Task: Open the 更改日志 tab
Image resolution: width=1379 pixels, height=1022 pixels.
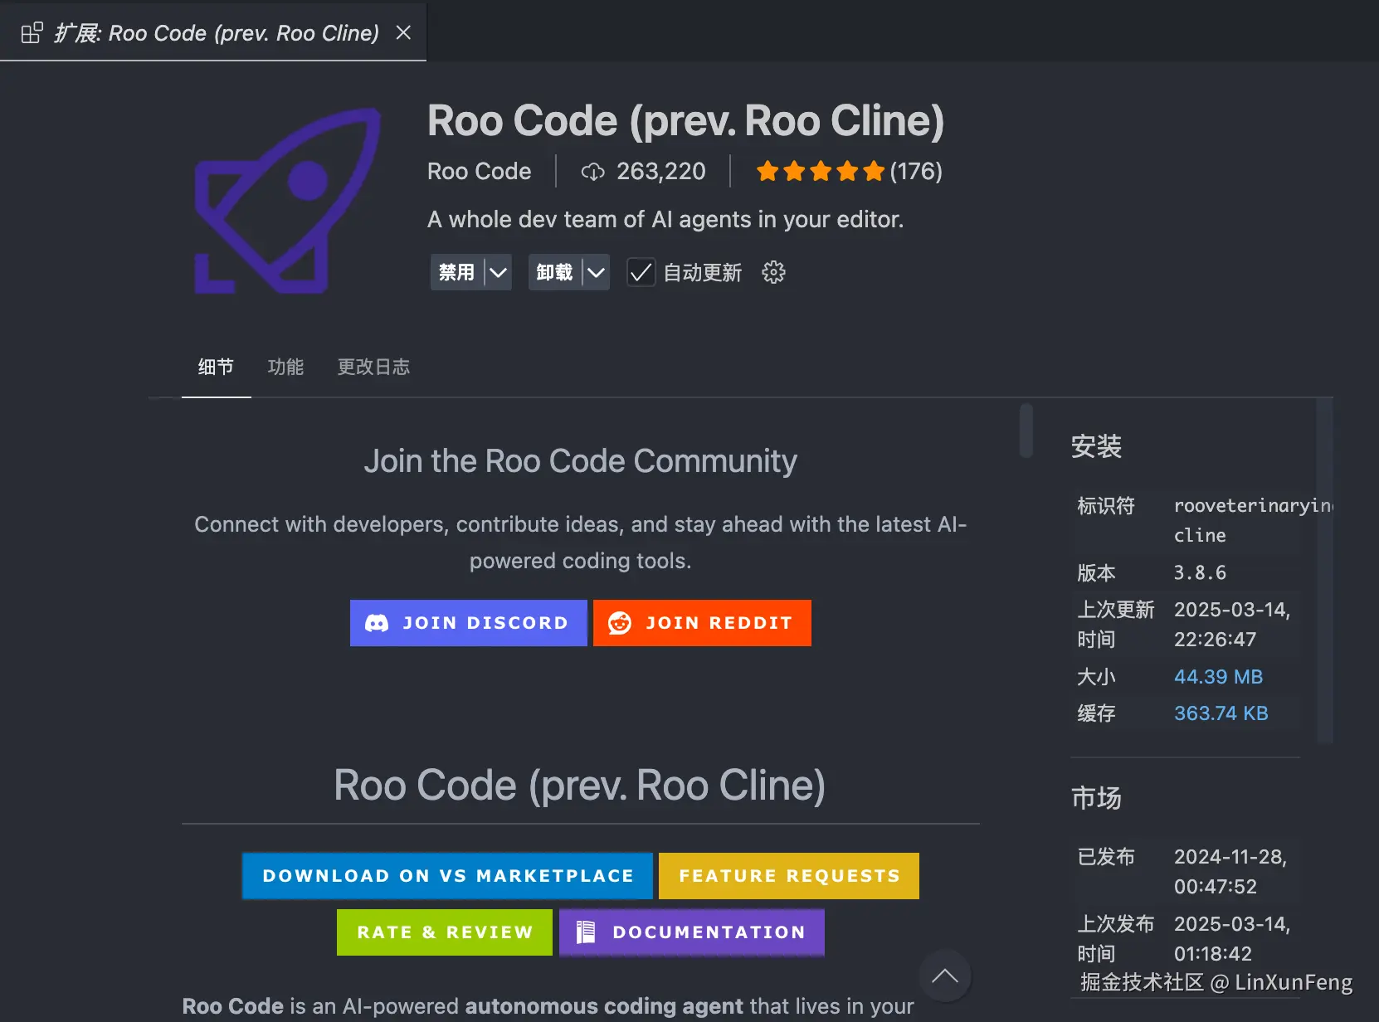Action: coord(373,367)
